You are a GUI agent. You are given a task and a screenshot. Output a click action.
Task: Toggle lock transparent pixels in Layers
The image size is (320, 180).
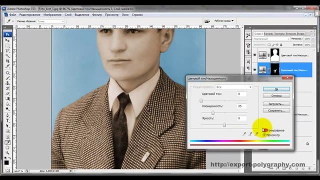269,44
